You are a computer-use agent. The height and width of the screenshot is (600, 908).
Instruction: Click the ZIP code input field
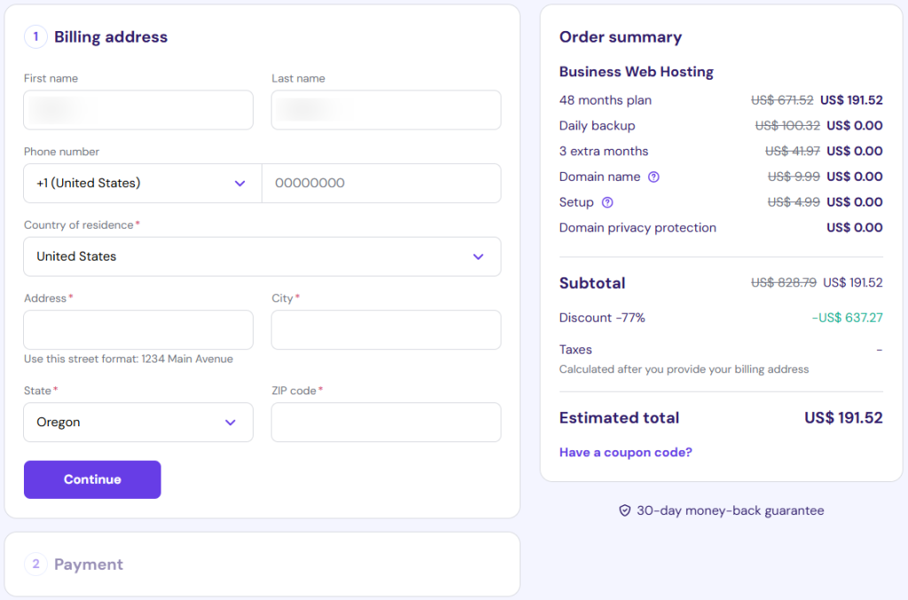tap(387, 423)
